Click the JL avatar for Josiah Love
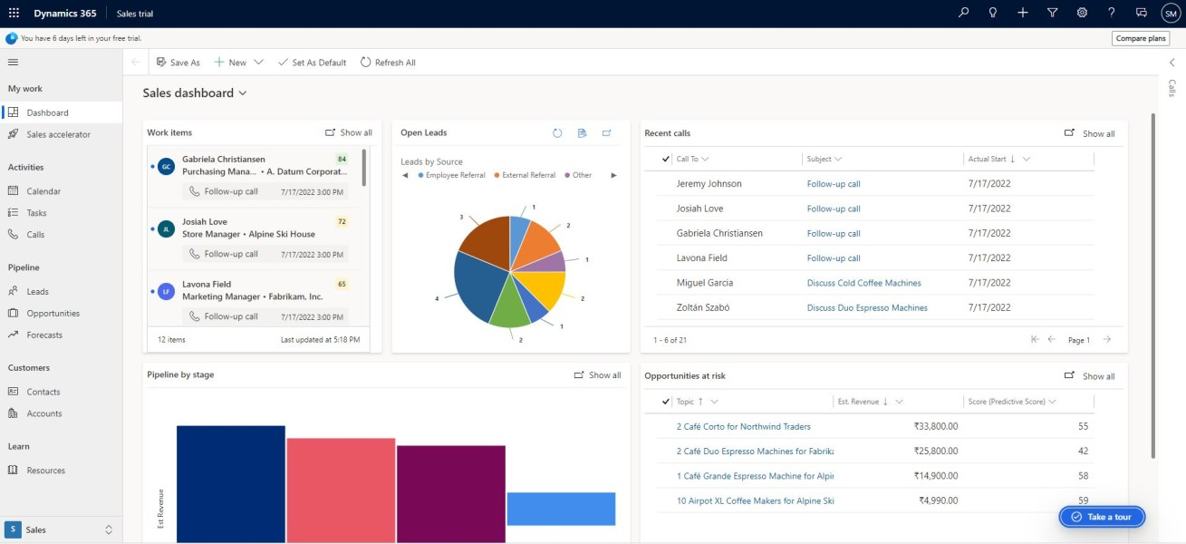 tap(166, 229)
